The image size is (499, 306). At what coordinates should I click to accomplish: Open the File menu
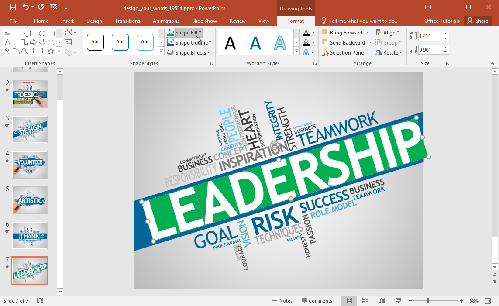click(14, 21)
